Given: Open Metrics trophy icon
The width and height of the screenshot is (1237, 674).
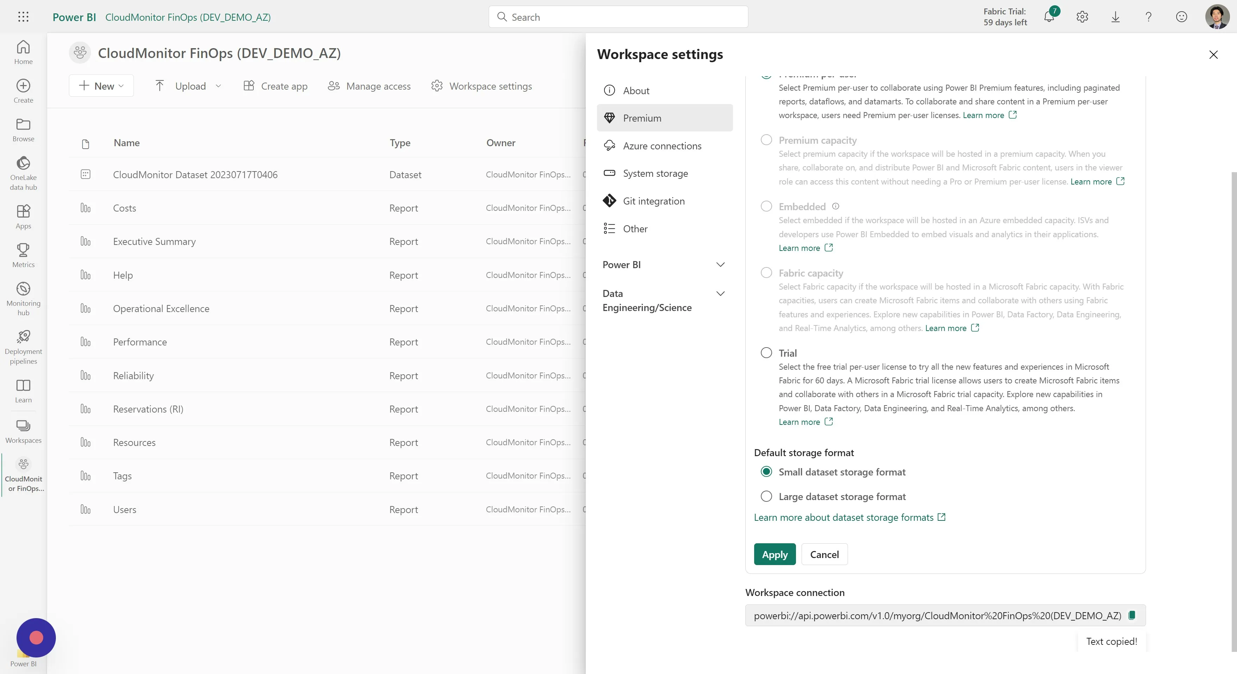Looking at the screenshot, I should coord(23,255).
